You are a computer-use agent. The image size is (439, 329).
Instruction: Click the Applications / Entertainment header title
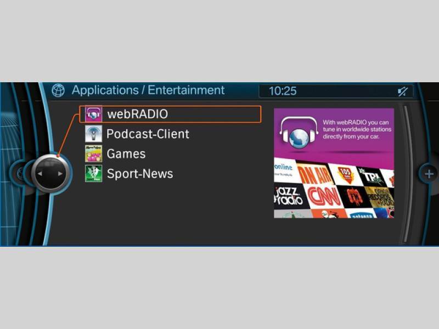point(148,90)
